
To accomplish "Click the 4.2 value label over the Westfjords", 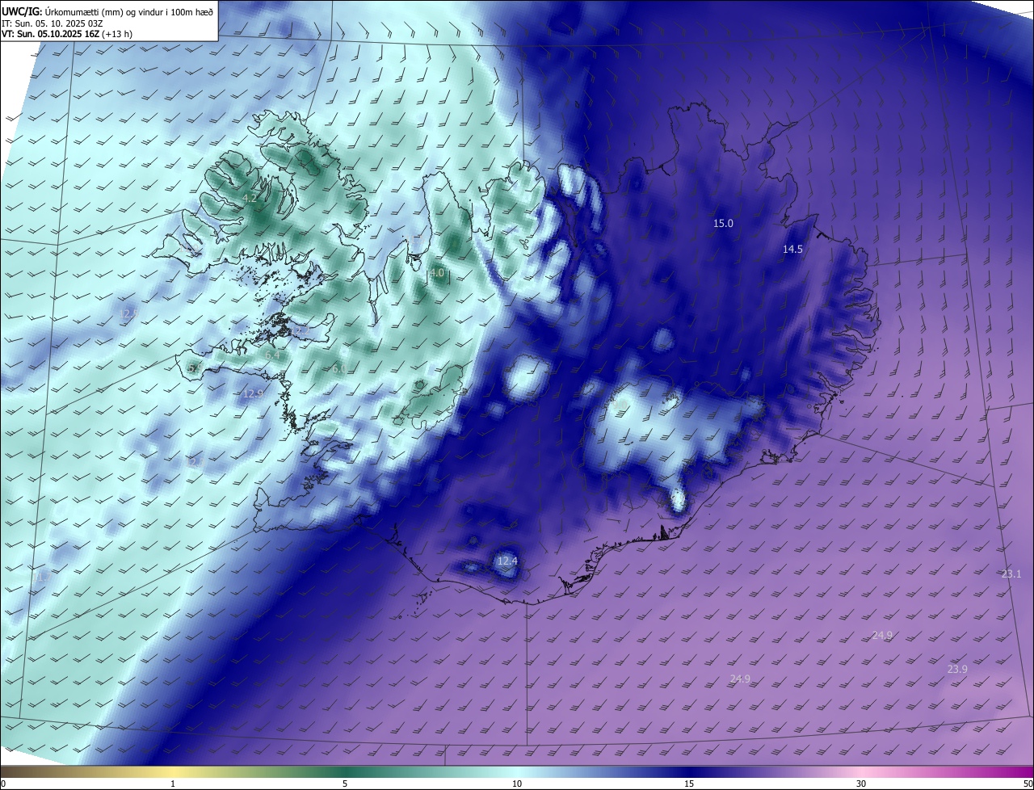I will point(250,198).
